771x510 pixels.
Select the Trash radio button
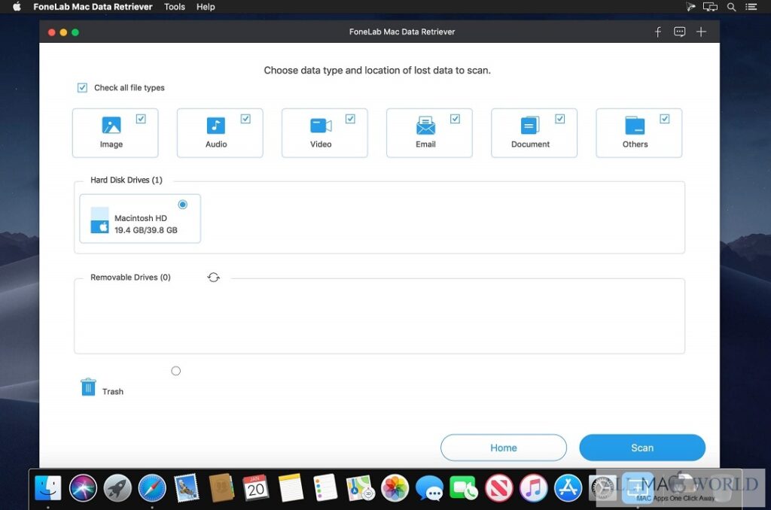pos(176,371)
